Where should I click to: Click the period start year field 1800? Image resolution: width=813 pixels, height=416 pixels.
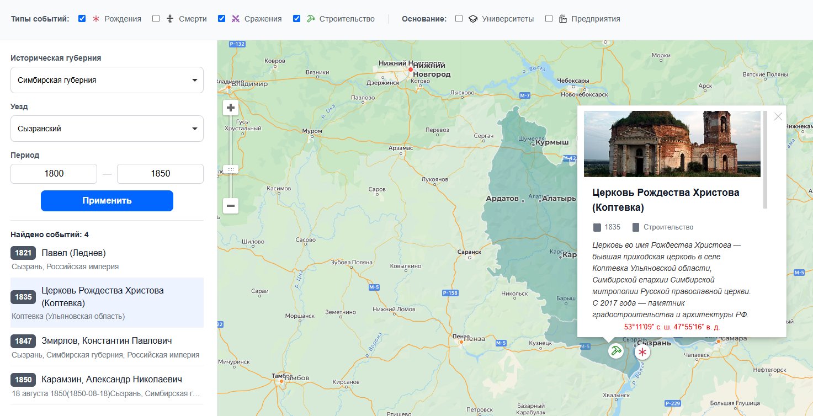[54, 173]
